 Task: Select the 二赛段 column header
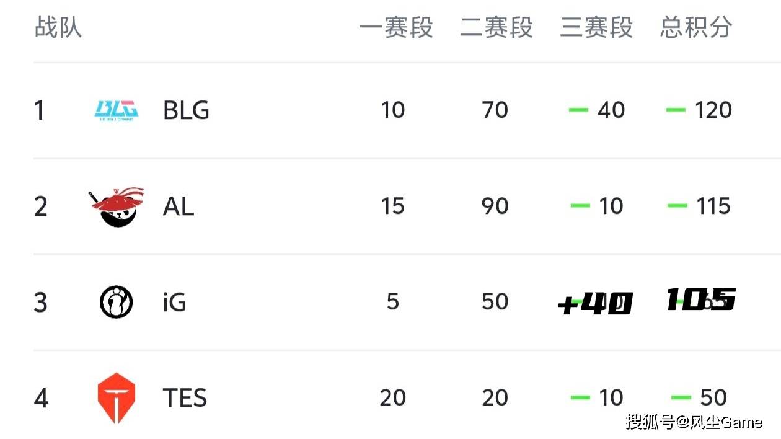(496, 28)
